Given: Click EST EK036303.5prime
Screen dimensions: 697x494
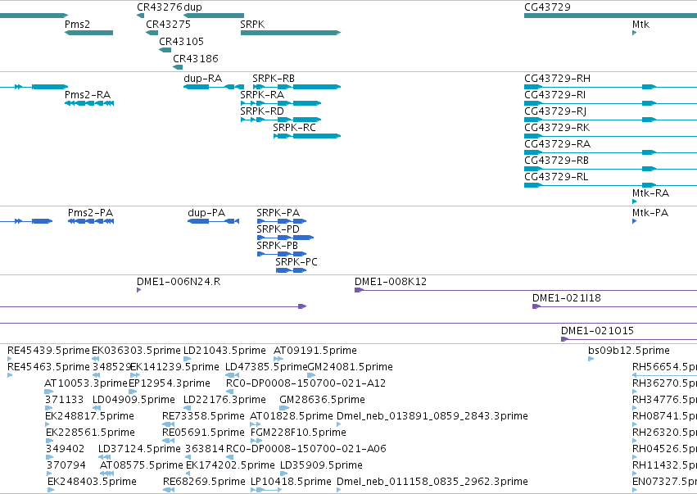Looking at the screenshot, I should pyautogui.click(x=95, y=359).
